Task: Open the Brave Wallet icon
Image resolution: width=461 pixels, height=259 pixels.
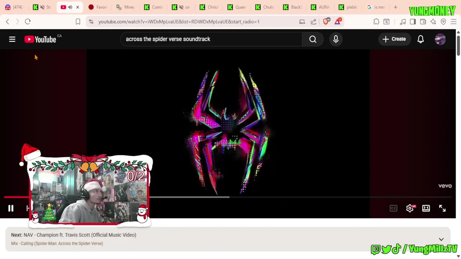Action: pos(423,22)
